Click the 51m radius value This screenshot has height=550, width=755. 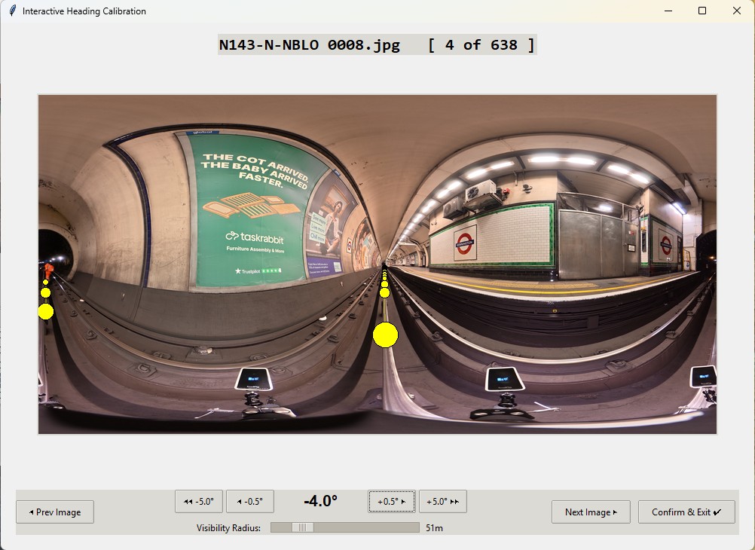(434, 528)
